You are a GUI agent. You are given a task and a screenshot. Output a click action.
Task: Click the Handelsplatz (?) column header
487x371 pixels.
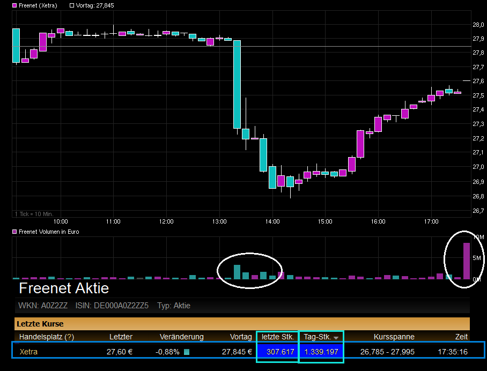[x=47, y=337]
